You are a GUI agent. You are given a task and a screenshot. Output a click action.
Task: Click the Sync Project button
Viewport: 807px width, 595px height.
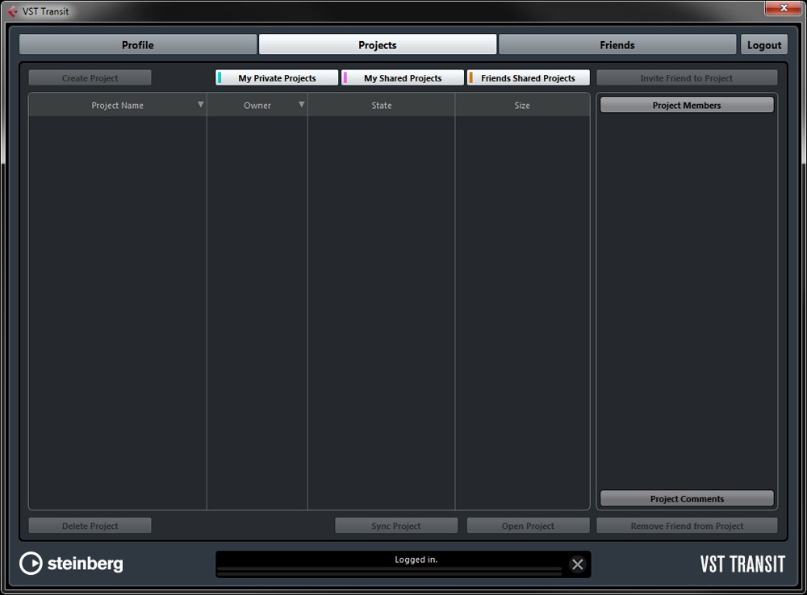click(395, 526)
